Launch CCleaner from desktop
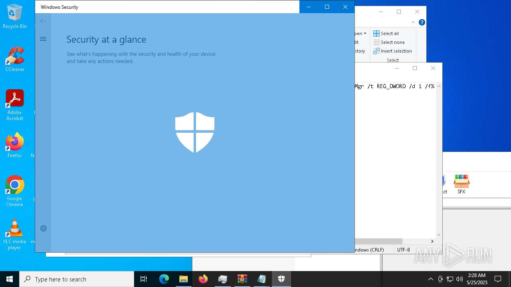The image size is (511, 287). (15, 59)
